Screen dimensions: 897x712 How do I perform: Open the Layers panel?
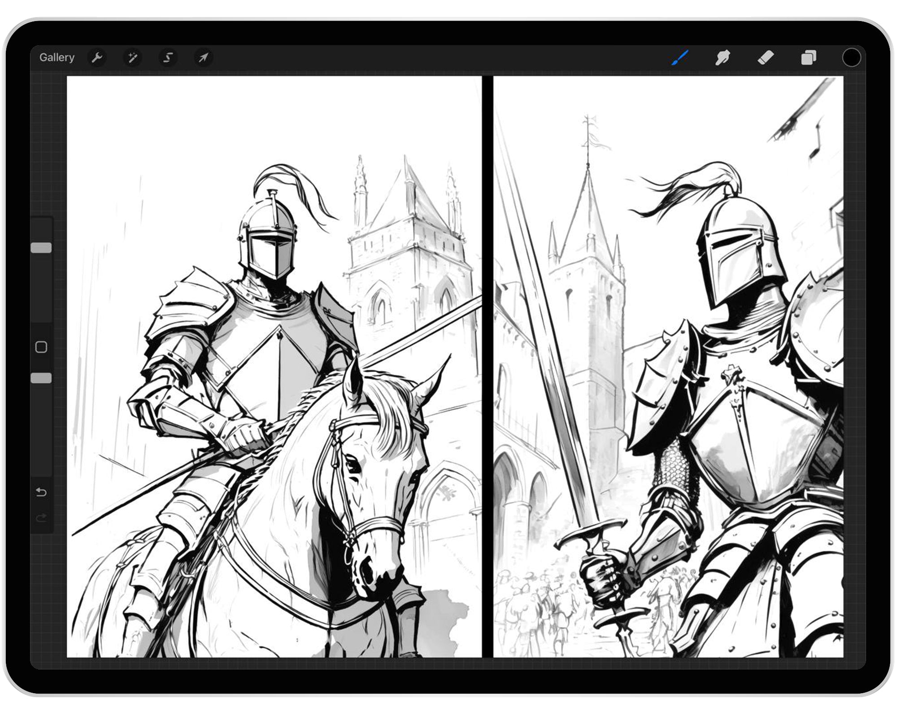tap(809, 57)
